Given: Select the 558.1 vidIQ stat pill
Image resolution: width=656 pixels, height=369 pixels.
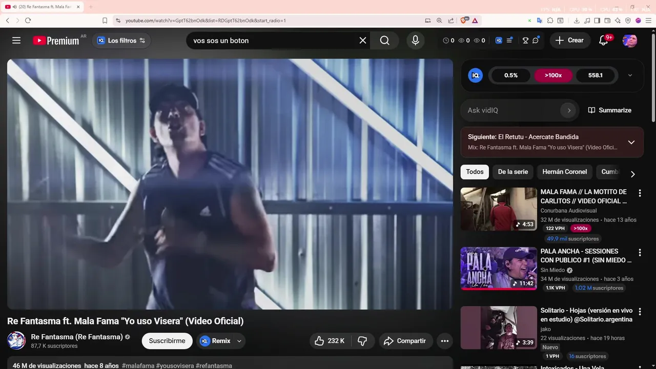Looking at the screenshot, I should (595, 75).
